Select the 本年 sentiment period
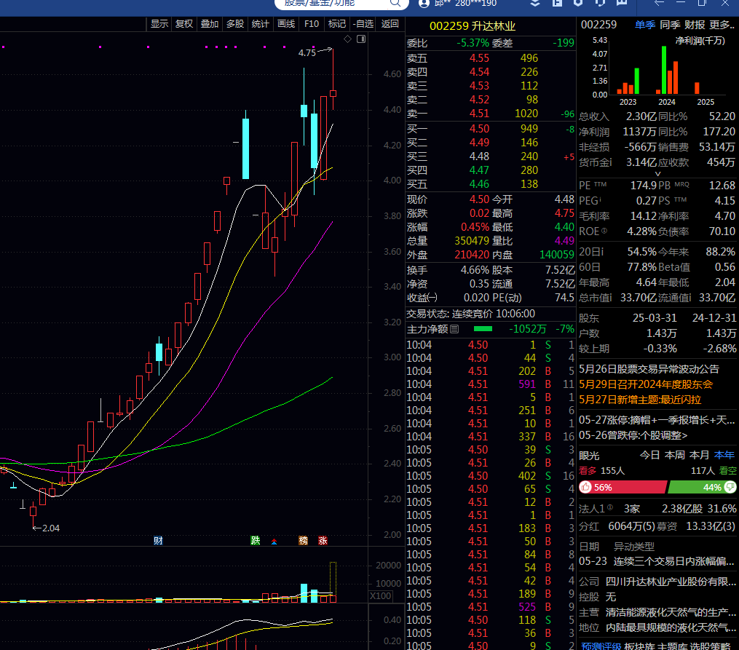Screen dimensions: 739x650 (x=724, y=455)
